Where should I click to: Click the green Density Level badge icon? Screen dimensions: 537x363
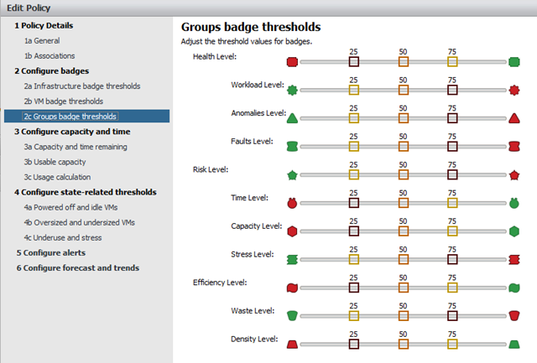(x=515, y=344)
